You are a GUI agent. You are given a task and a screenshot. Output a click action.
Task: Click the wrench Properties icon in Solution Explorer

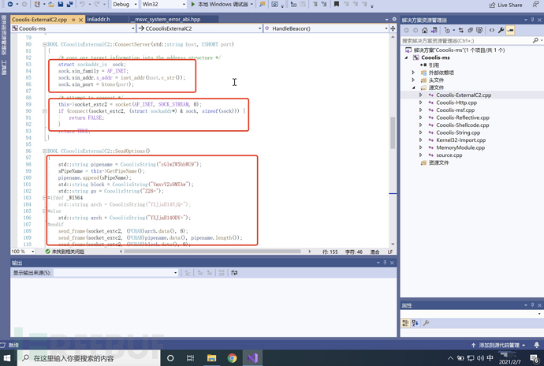(501, 30)
